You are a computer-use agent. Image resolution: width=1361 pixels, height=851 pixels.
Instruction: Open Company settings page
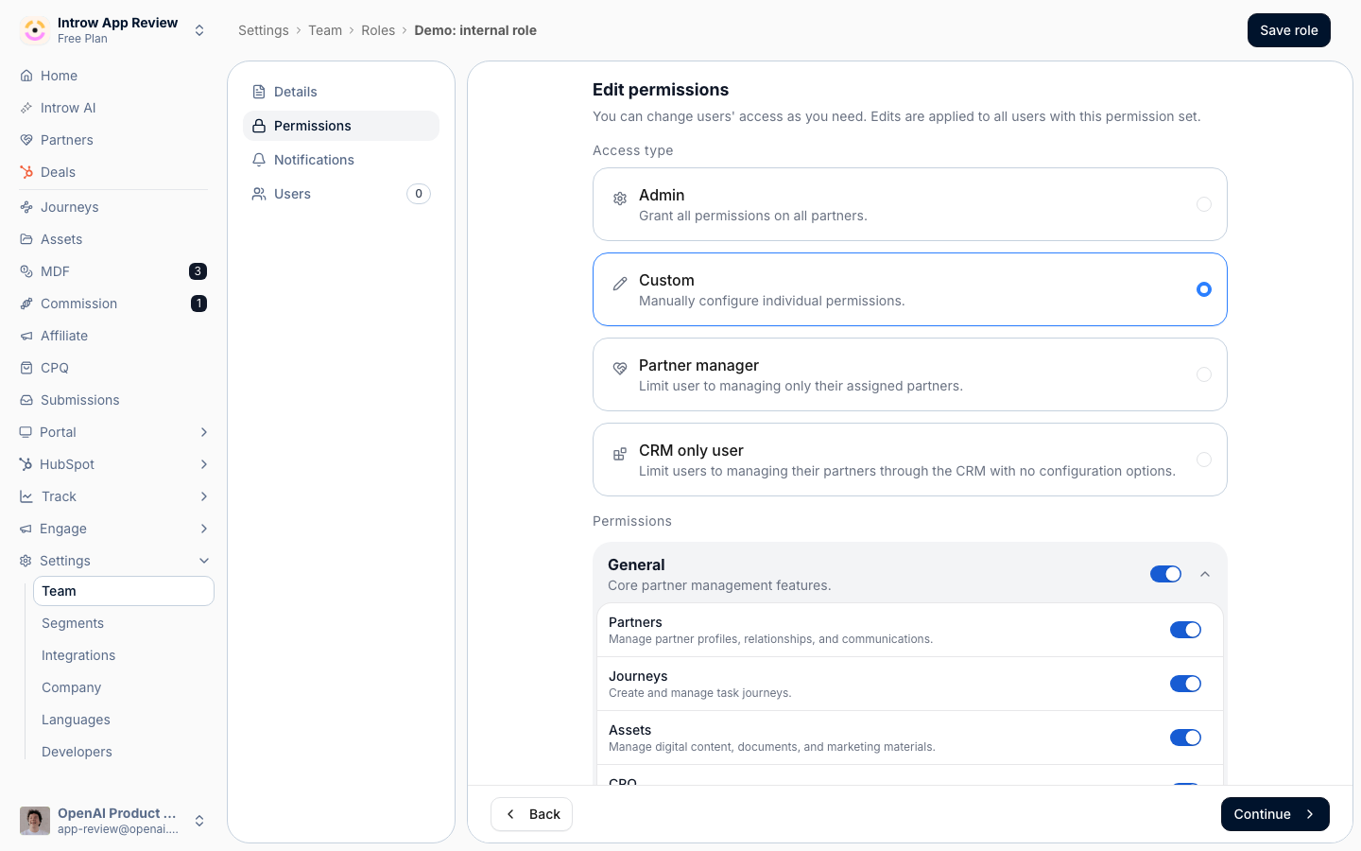124,687
